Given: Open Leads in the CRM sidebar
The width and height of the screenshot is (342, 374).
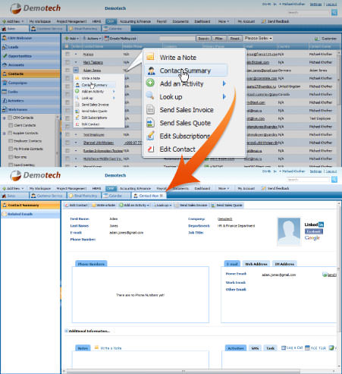Looking at the screenshot, I should coord(30,47).
